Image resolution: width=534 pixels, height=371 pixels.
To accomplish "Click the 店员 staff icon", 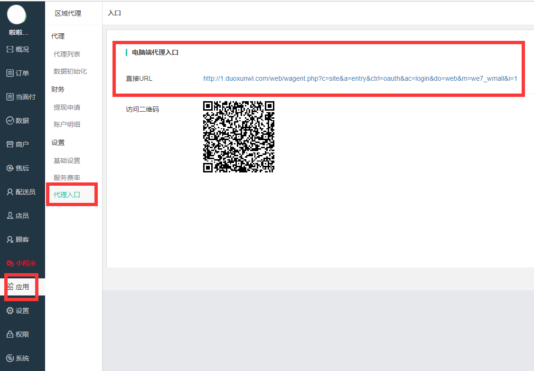I will [10, 216].
